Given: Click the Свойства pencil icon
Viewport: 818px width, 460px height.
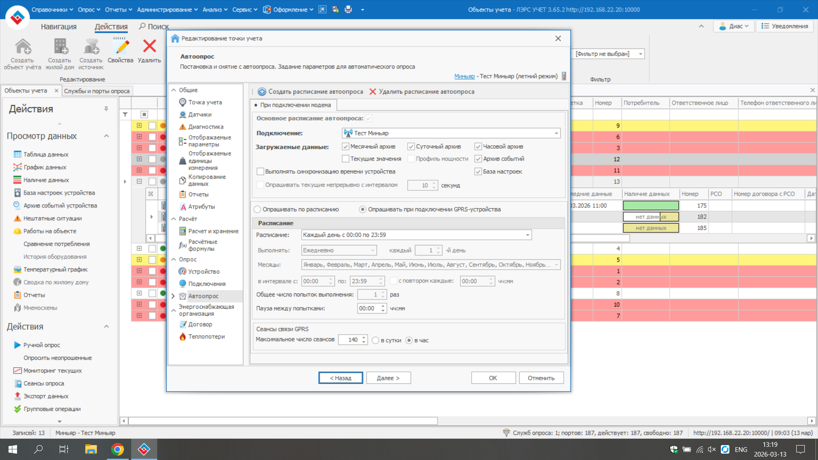Looking at the screenshot, I should (121, 47).
